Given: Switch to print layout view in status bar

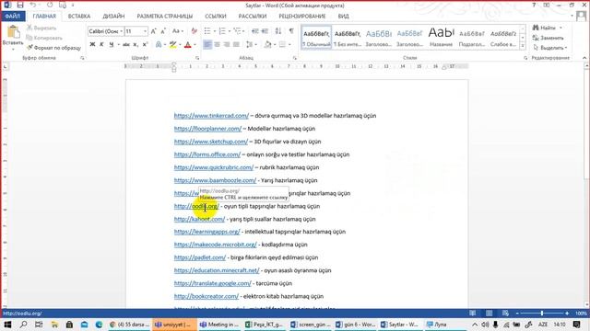Looking at the screenshot, I should [489, 313].
